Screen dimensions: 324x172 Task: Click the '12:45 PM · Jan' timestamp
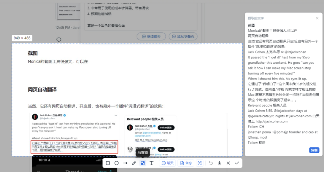click(x=67, y=27)
